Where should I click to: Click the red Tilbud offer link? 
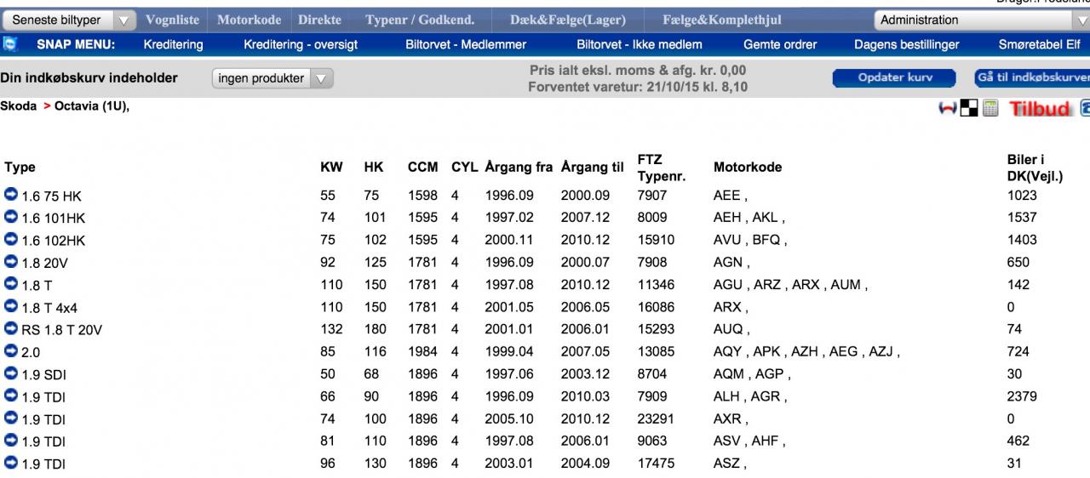1039,108
